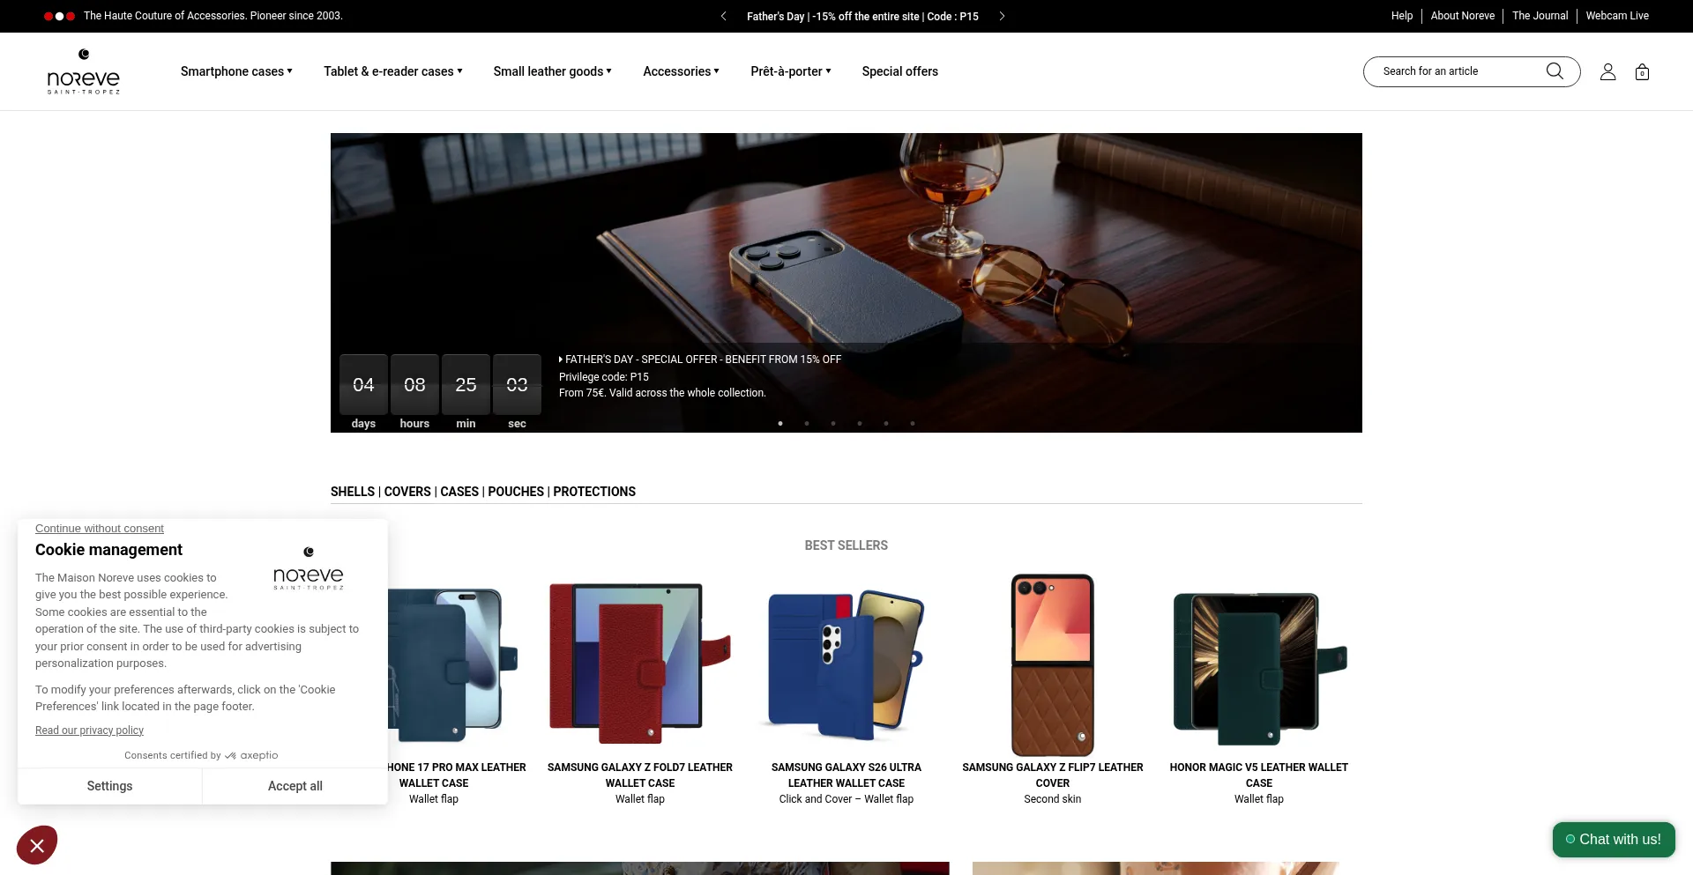Image resolution: width=1693 pixels, height=875 pixels.
Task: Open cookie Settings button
Action: click(109, 786)
